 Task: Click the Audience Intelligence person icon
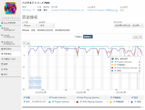click(2, 42)
